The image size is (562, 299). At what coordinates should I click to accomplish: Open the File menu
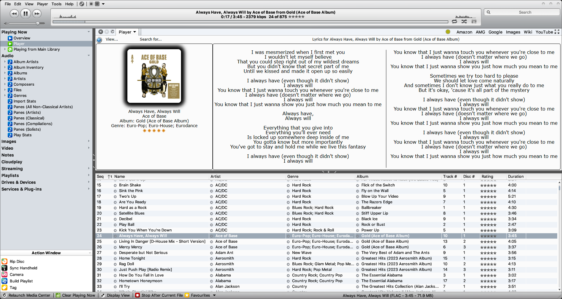8,4
